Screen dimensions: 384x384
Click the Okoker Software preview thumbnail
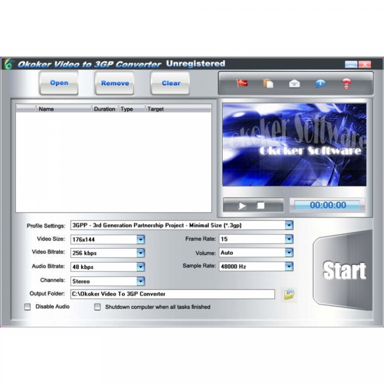(294, 145)
